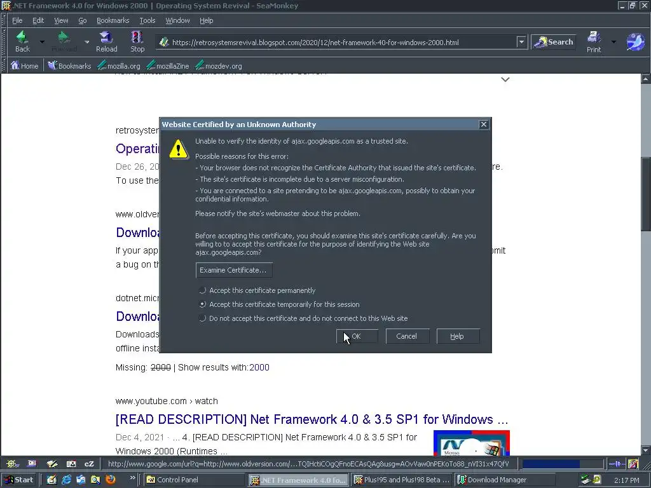Screen dimensions: 651x488
Task: Switch to Download Manager taskbar window
Action: point(505,480)
